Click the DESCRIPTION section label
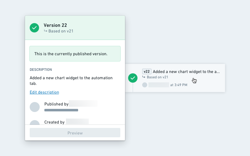This screenshot has width=250, height=156. (41, 70)
